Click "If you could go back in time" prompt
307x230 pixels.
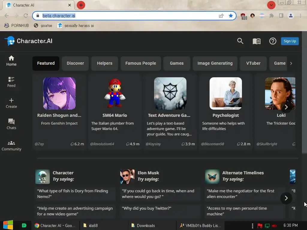(160, 194)
